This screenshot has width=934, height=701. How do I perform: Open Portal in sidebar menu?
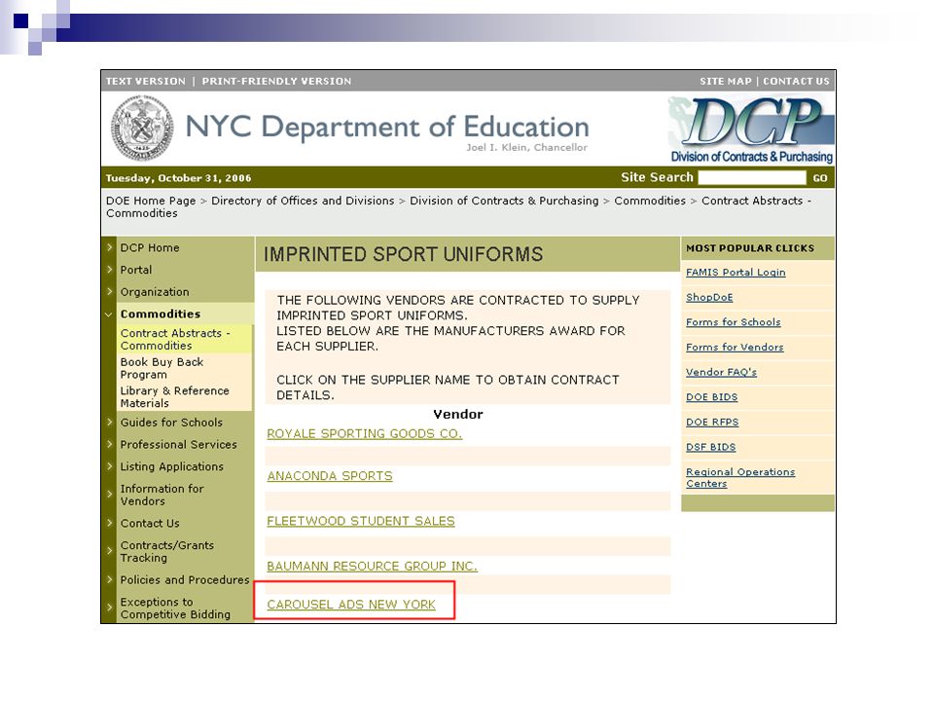(136, 270)
